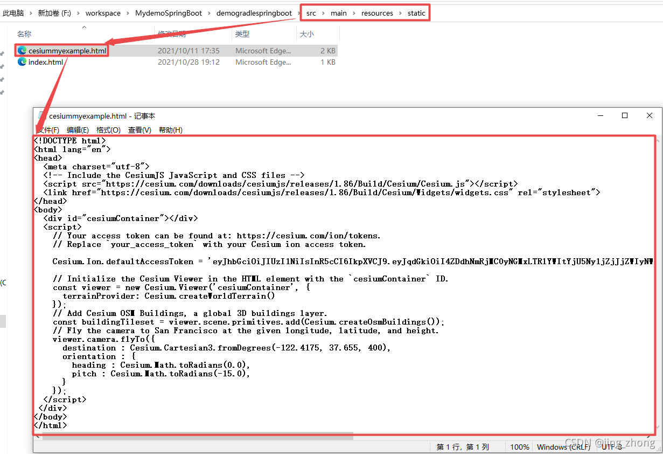Open the 查看(V) menu in Notepad
Screen dimensions: 663x454
(x=139, y=130)
